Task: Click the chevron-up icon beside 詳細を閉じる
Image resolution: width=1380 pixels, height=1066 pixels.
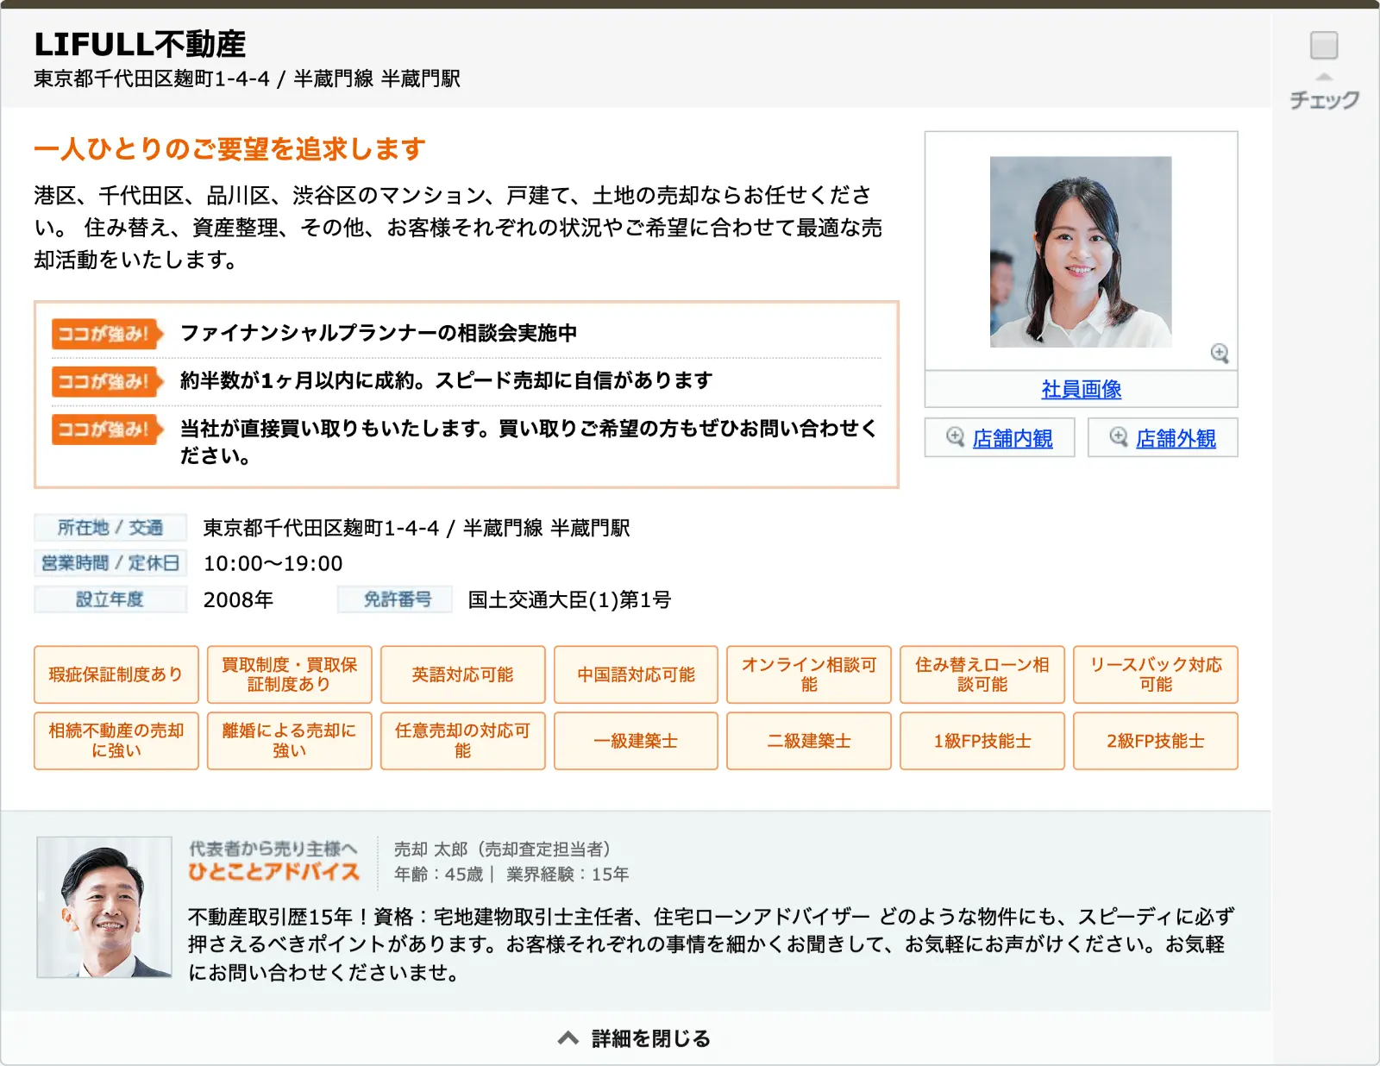Action: tap(568, 1038)
